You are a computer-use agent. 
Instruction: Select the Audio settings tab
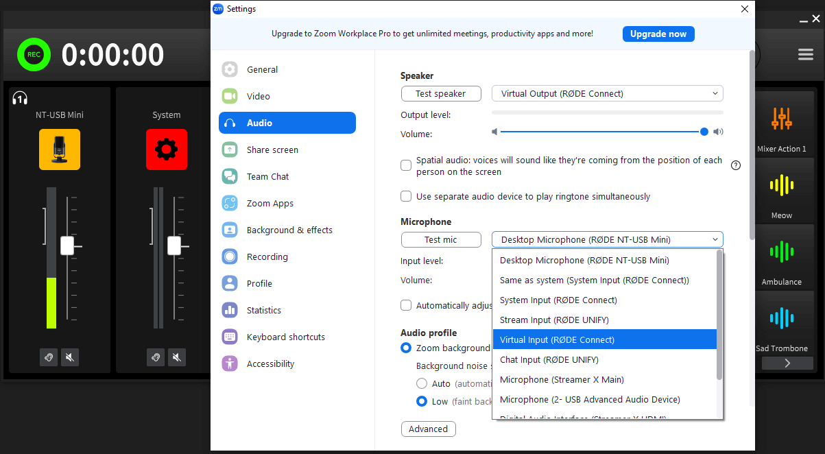pos(287,123)
